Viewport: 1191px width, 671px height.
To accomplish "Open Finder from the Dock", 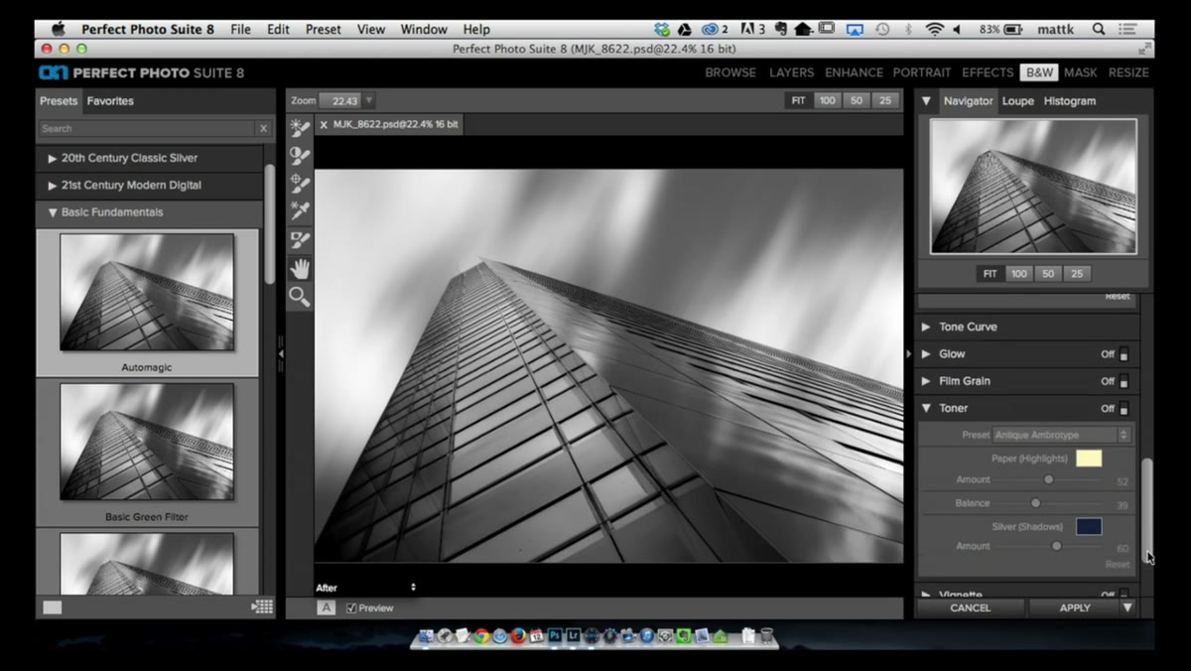I will [x=427, y=635].
